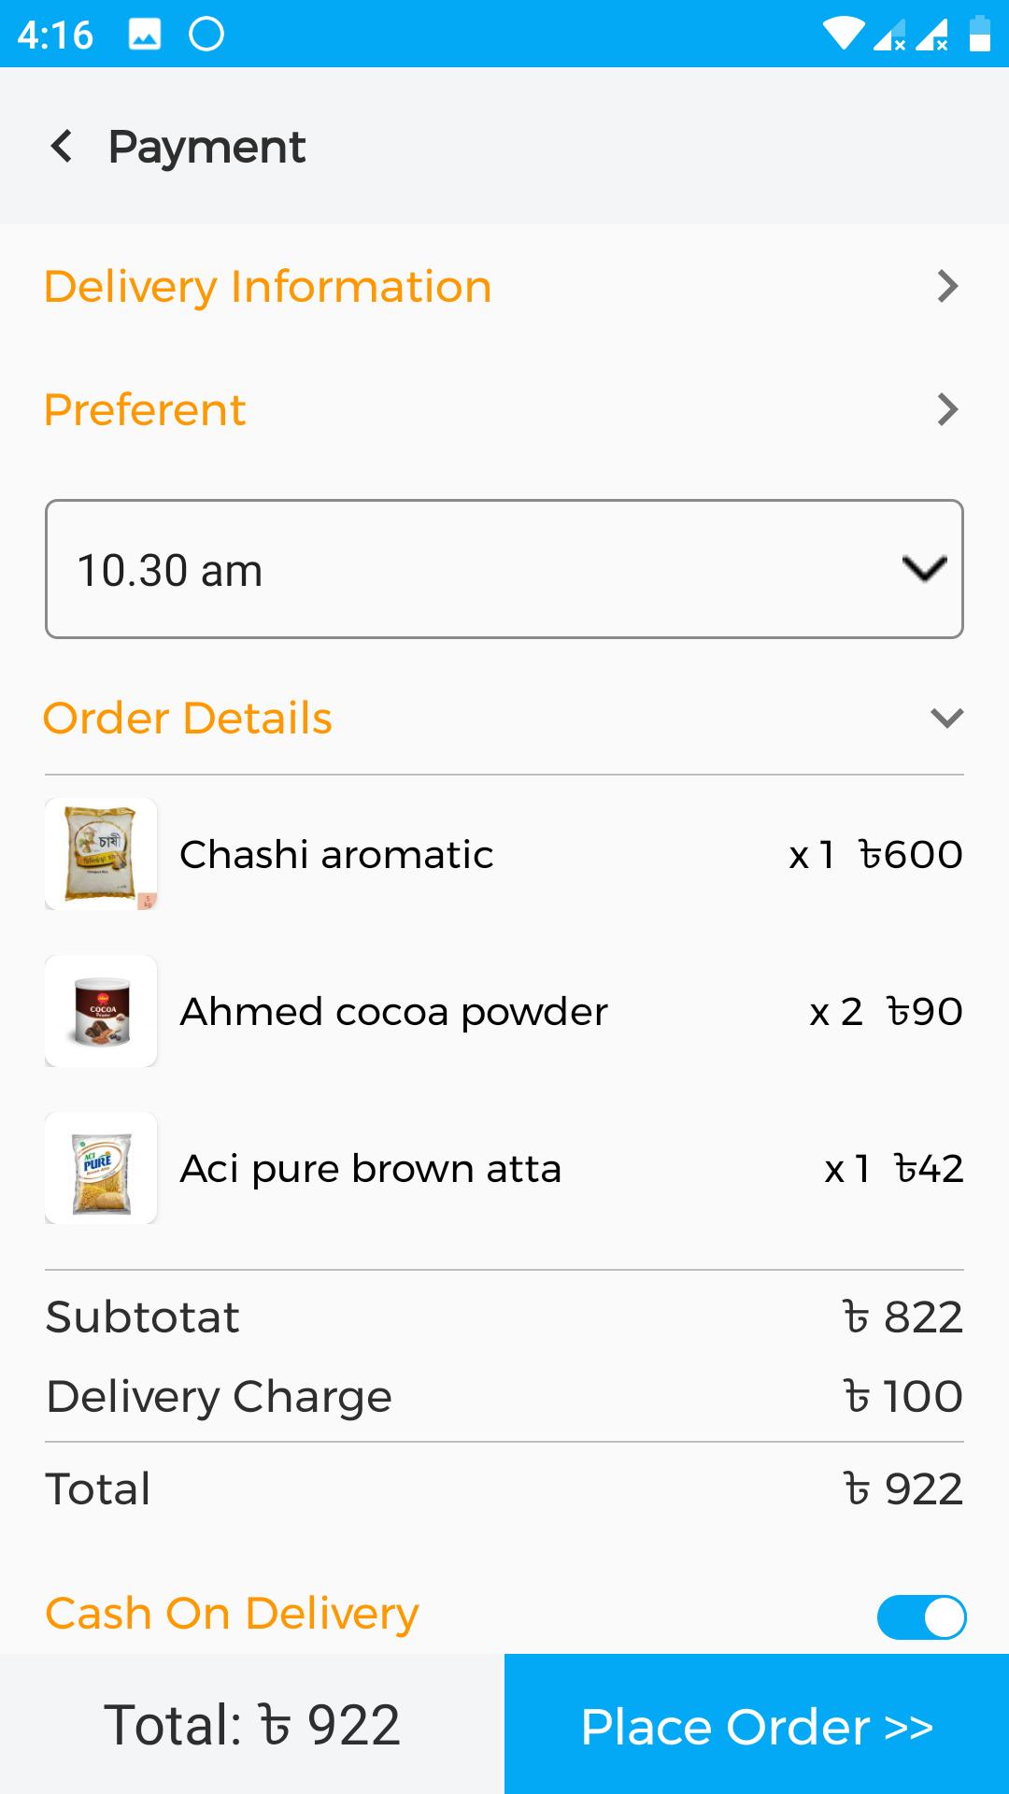The width and height of the screenshot is (1009, 1794).
Task: Open the Aci pure brown atta image
Action: (x=101, y=1168)
